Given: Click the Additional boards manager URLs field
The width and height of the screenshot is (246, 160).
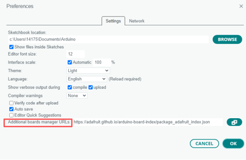Looking at the screenshot, I should tap(148, 122).
